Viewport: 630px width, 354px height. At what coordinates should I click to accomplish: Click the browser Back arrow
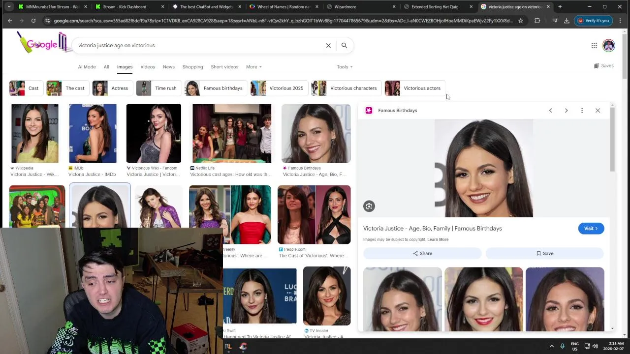[10, 21]
